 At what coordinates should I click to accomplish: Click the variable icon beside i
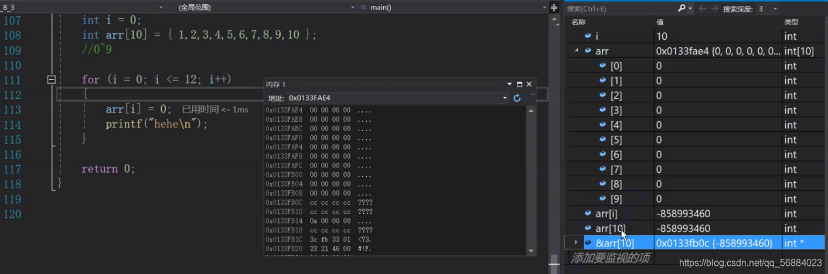[588, 36]
